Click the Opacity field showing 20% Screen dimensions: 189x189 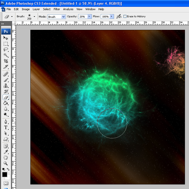coord(83,17)
